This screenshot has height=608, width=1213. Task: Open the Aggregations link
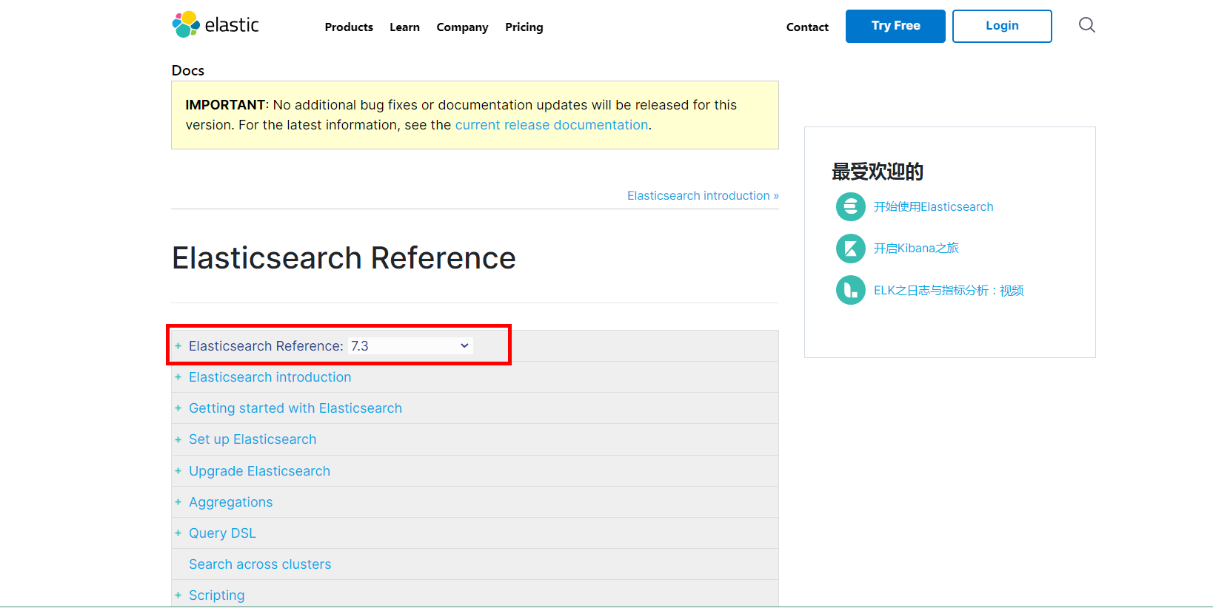coord(230,502)
